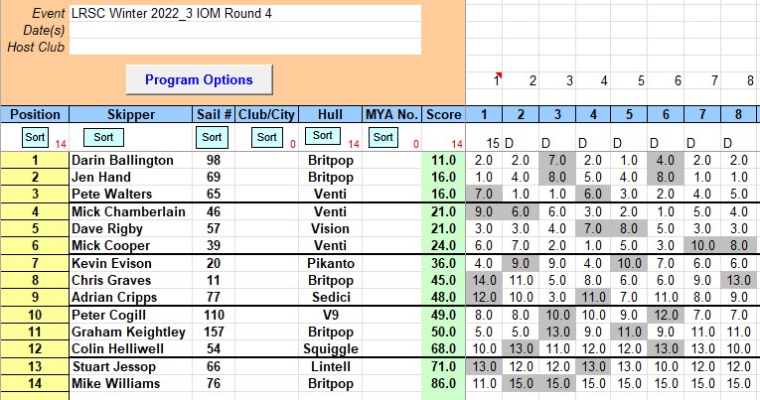Select Position 7 cell
760x400 pixels.
[35, 262]
